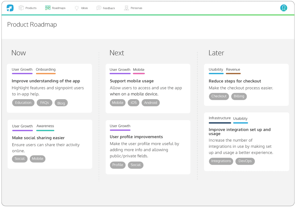Screen dimensions: 296x207
Task: Click the Android tag
Action: (151, 103)
